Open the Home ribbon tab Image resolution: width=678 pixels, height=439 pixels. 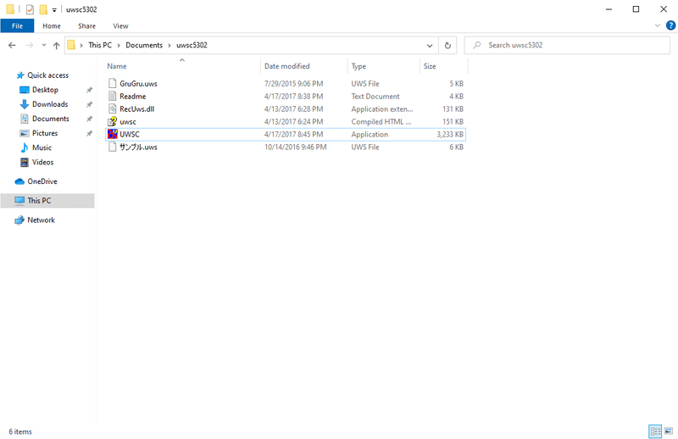(52, 26)
